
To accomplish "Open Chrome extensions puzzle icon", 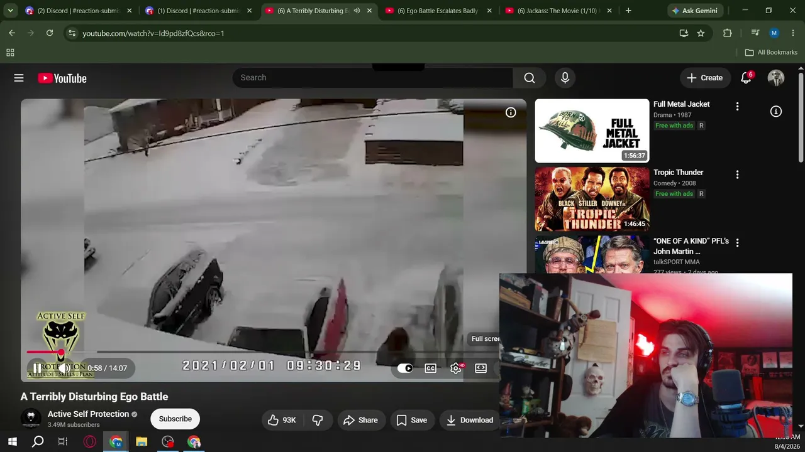I will click(x=728, y=33).
